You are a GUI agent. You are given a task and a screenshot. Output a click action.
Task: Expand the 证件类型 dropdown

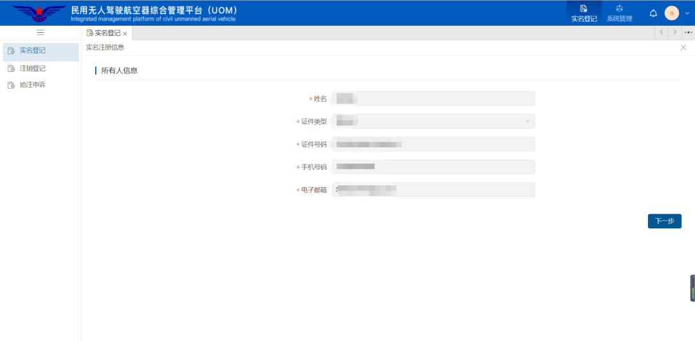click(433, 122)
